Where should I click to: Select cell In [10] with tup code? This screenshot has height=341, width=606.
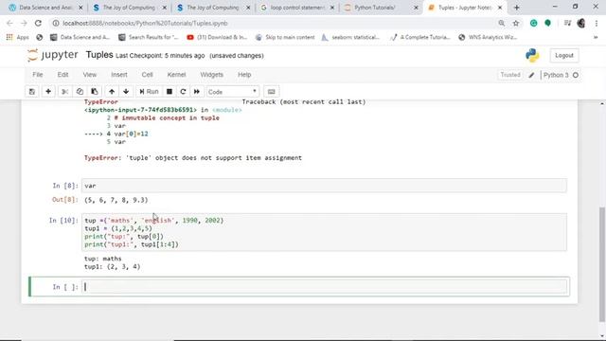coord(325,232)
